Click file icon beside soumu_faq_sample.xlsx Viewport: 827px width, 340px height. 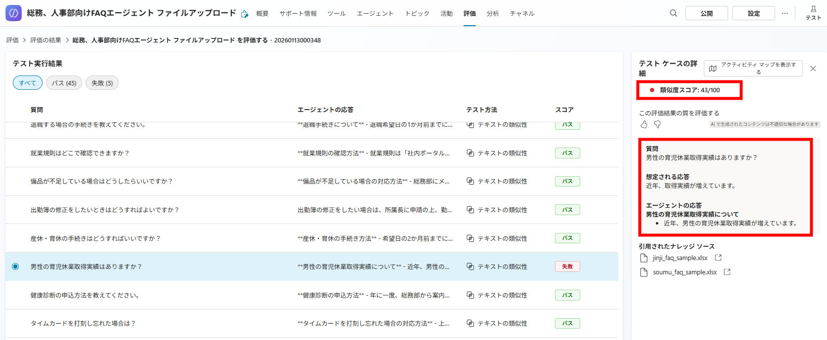(644, 272)
